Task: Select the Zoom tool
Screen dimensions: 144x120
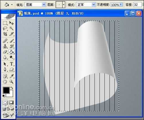Action: pyautogui.click(x=11, y=82)
